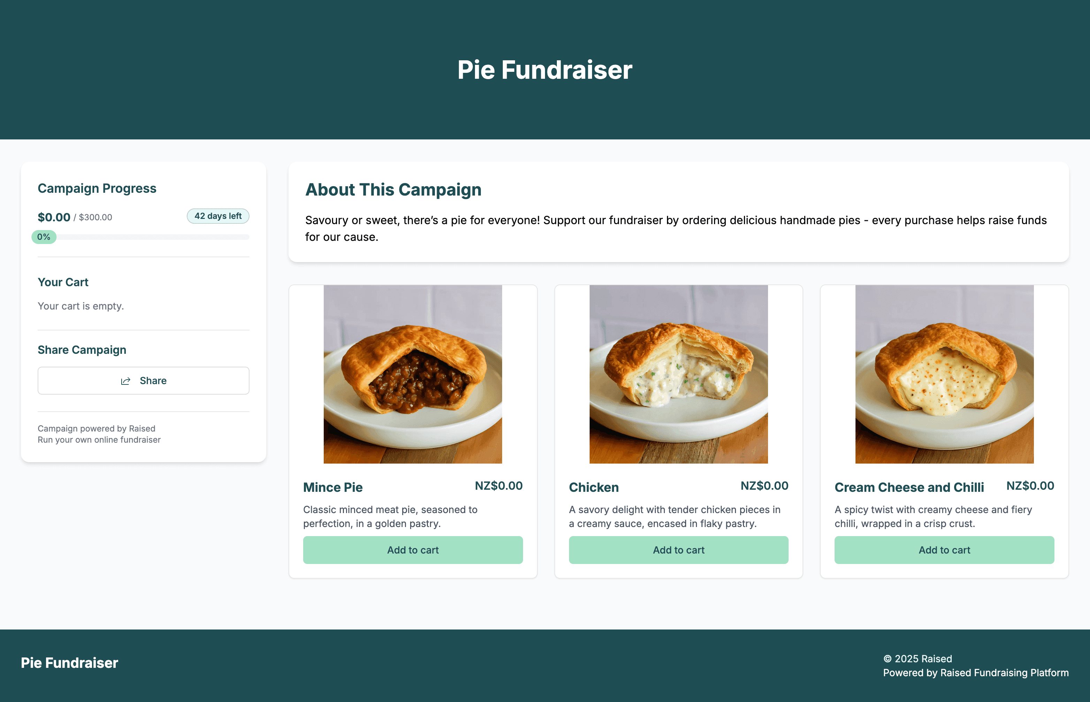Open the Chicken pie product image

tap(678, 374)
